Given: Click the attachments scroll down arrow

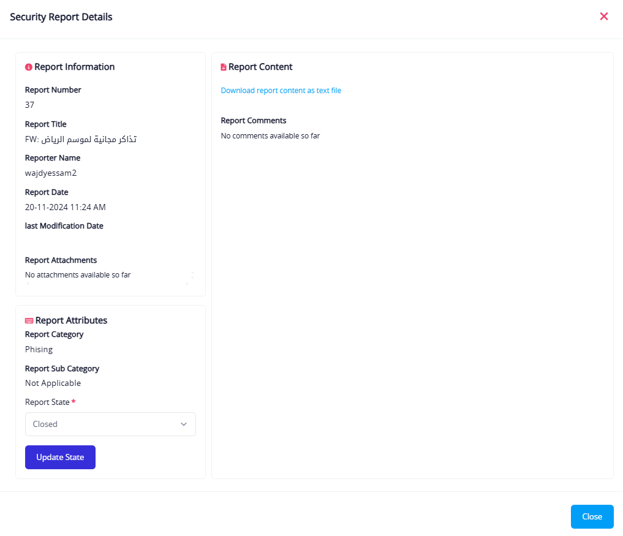Looking at the screenshot, I should tap(192, 277).
